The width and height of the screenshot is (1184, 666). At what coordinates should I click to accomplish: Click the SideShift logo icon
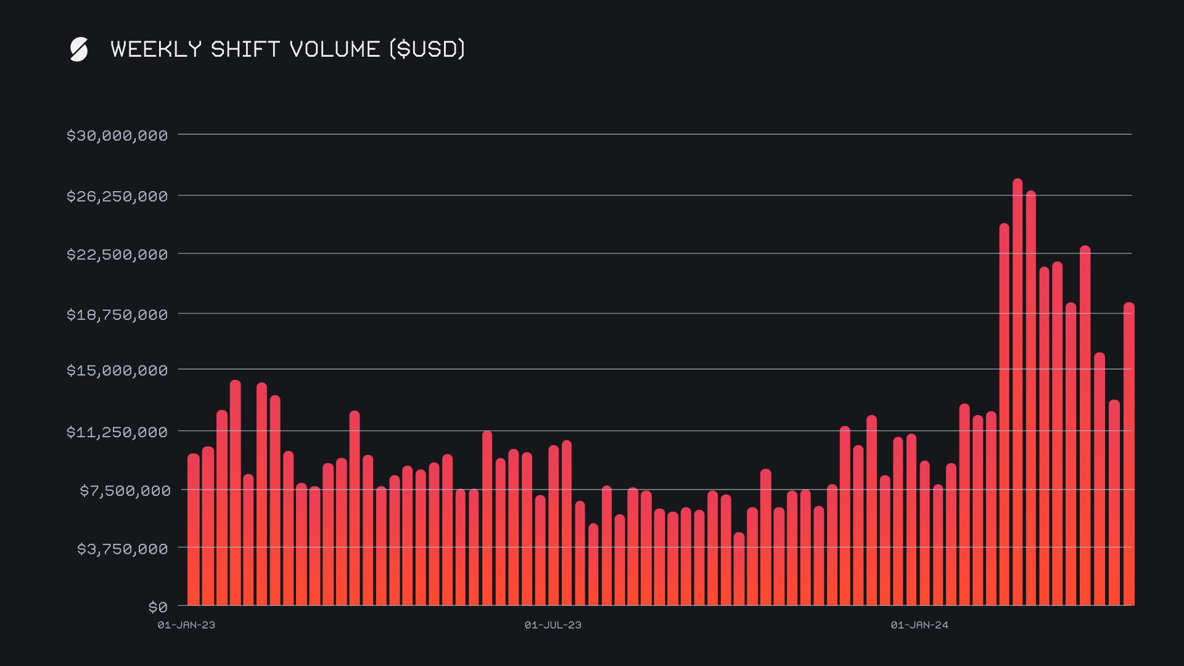(79, 49)
